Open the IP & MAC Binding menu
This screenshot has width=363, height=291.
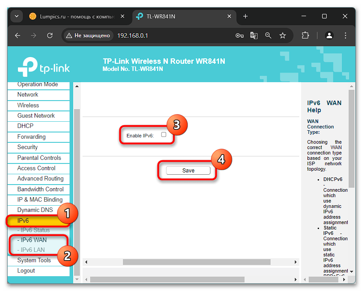(x=39, y=200)
